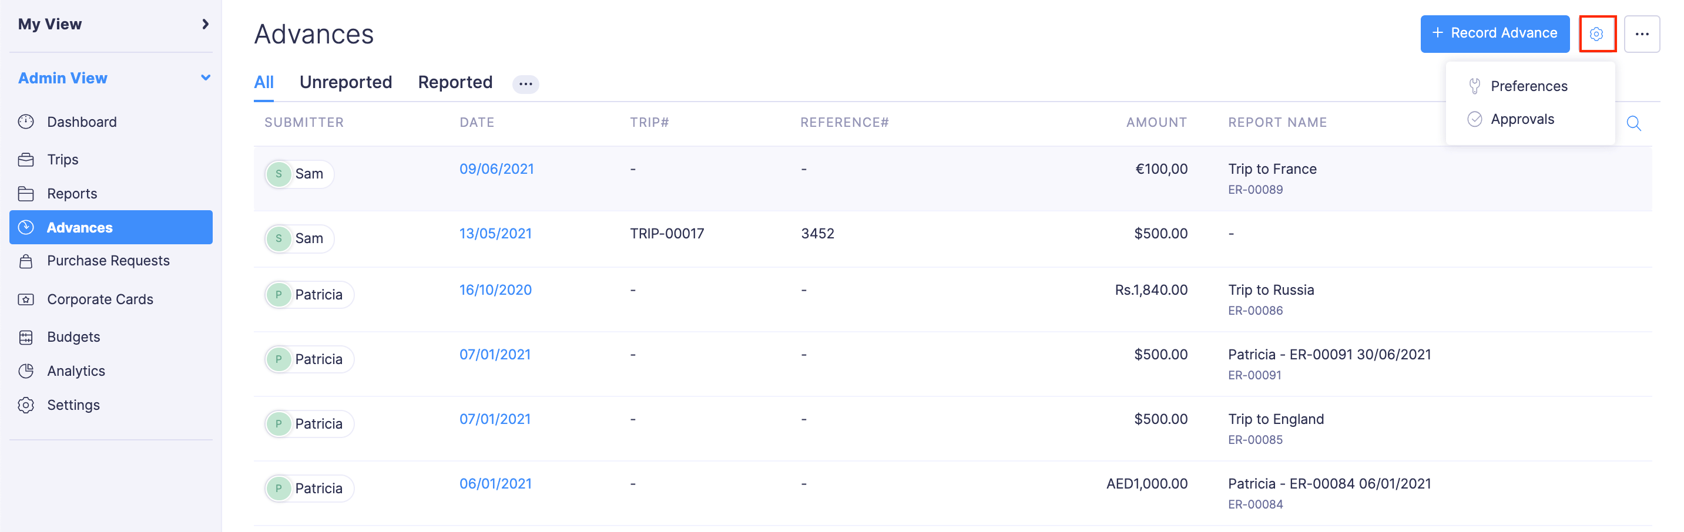
Task: Click the Record Advance button
Action: 1494,33
